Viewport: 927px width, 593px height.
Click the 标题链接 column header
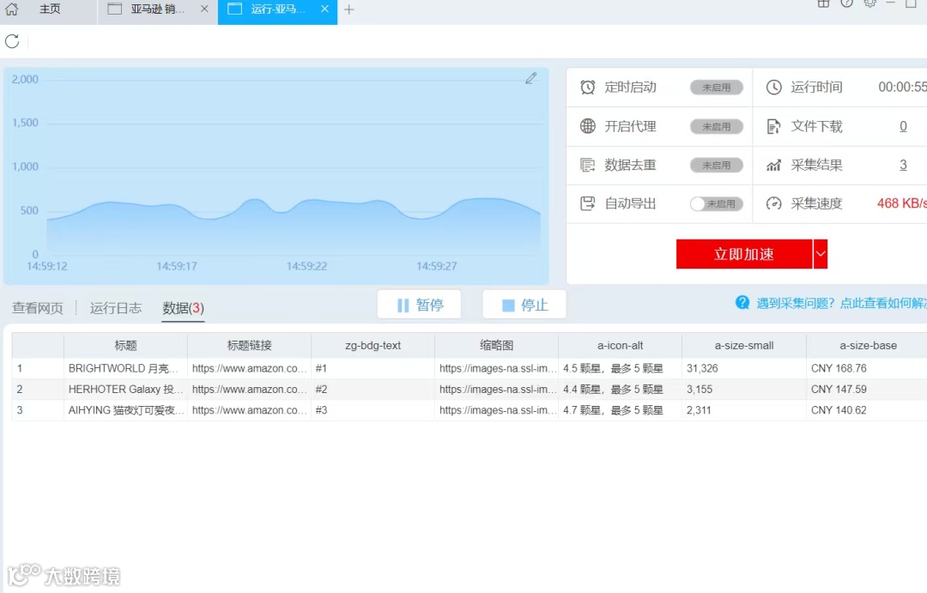click(250, 345)
